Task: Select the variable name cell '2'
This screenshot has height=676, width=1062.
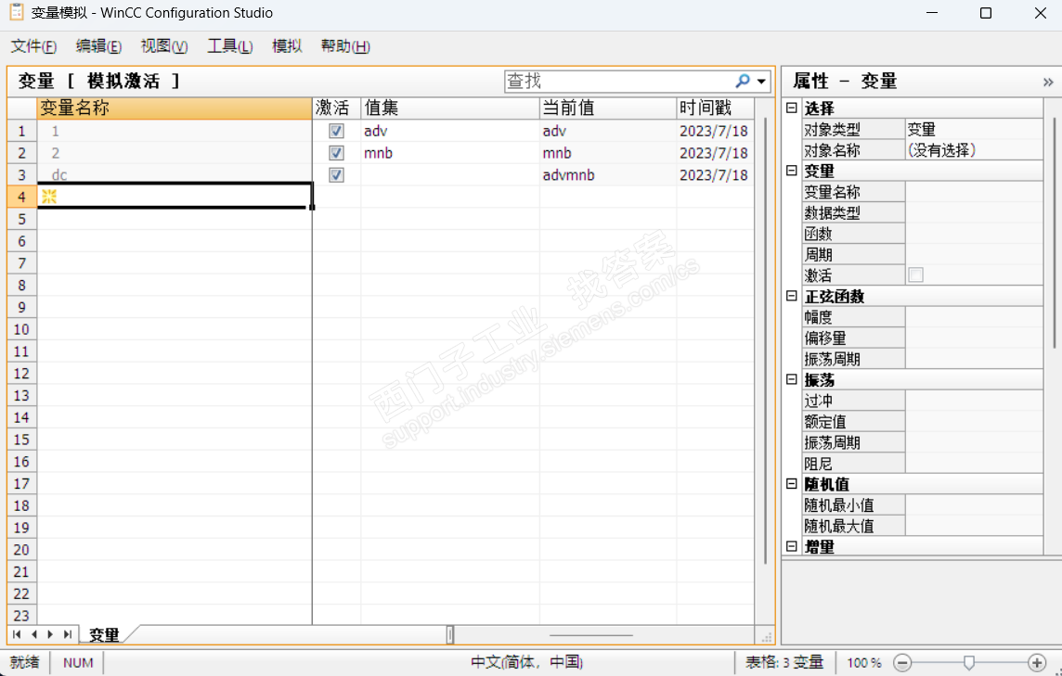Action: click(x=175, y=153)
